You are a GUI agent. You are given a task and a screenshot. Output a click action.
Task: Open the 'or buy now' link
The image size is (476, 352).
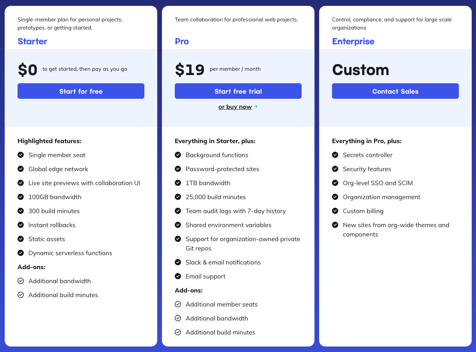[235, 107]
